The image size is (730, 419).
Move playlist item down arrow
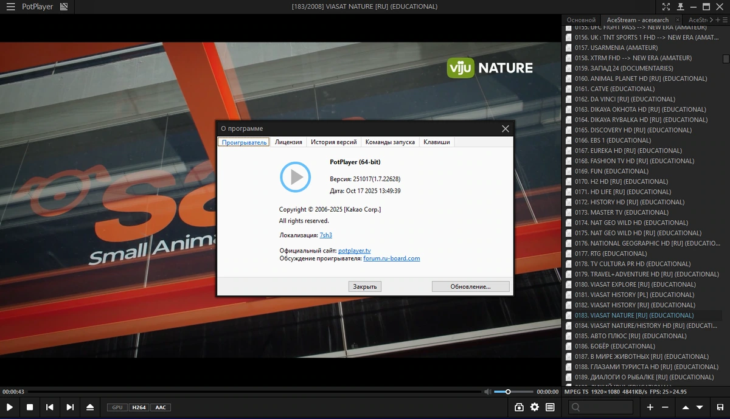[700, 407]
